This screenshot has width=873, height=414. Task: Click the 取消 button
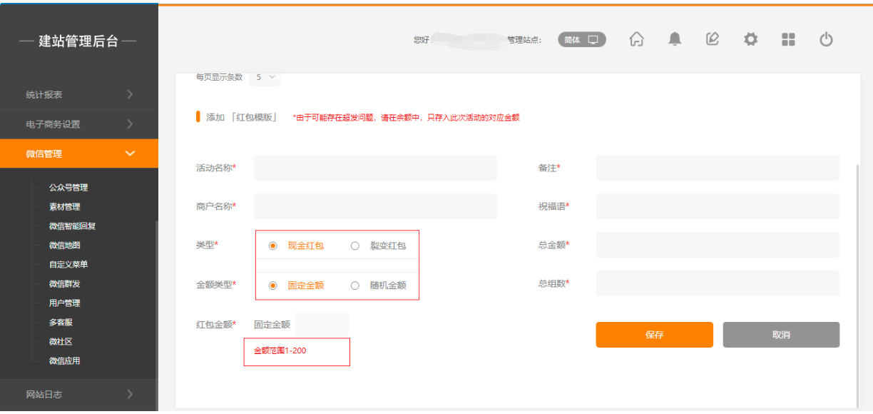781,335
